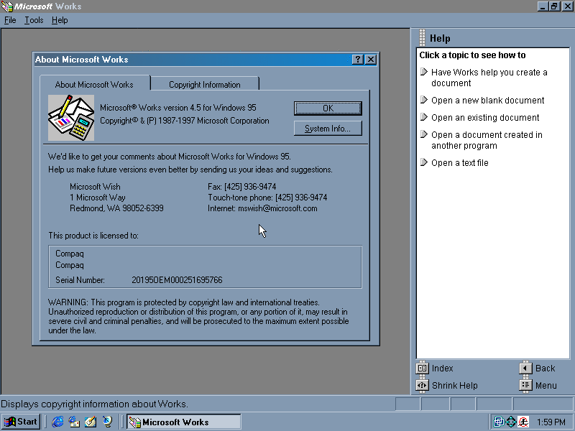Click the diamond-shaped system tray icon

[x=511, y=422]
